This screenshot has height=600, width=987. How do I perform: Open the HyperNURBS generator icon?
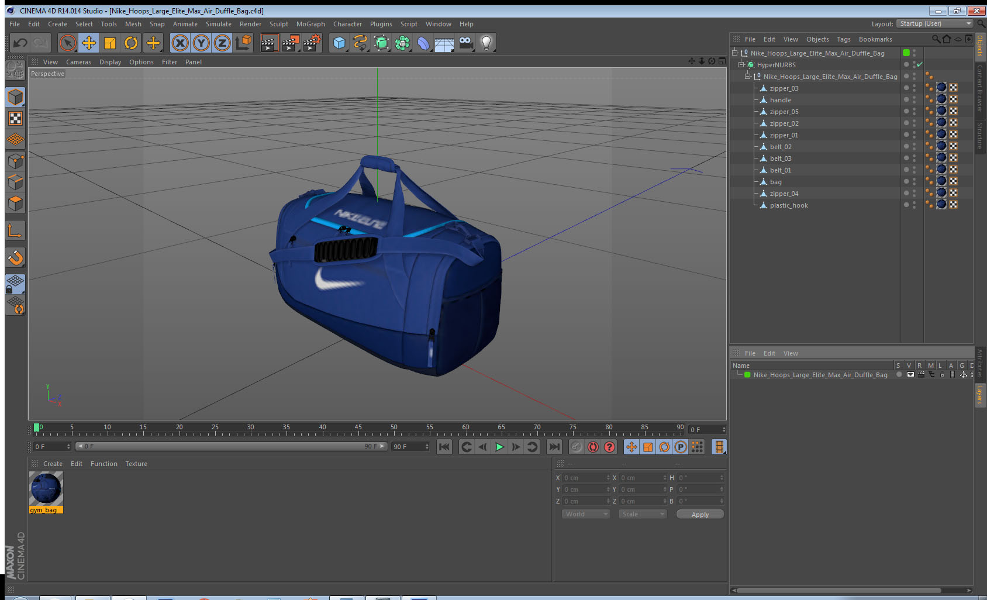[x=381, y=43]
